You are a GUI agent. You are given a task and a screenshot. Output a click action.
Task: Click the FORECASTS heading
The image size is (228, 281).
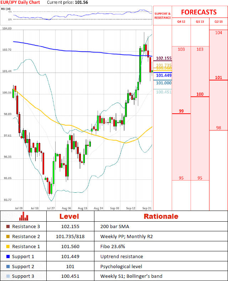click(x=199, y=12)
